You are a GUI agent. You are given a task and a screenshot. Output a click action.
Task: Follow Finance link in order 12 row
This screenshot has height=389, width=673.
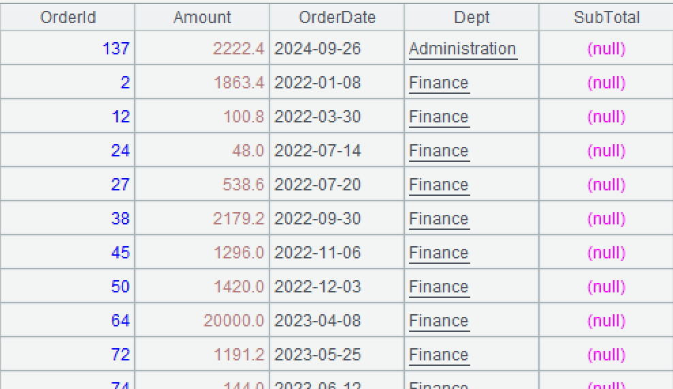tap(439, 117)
